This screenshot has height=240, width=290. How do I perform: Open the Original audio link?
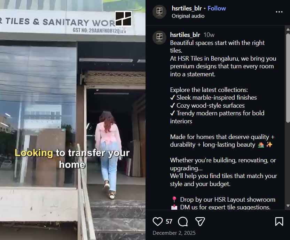(x=188, y=16)
